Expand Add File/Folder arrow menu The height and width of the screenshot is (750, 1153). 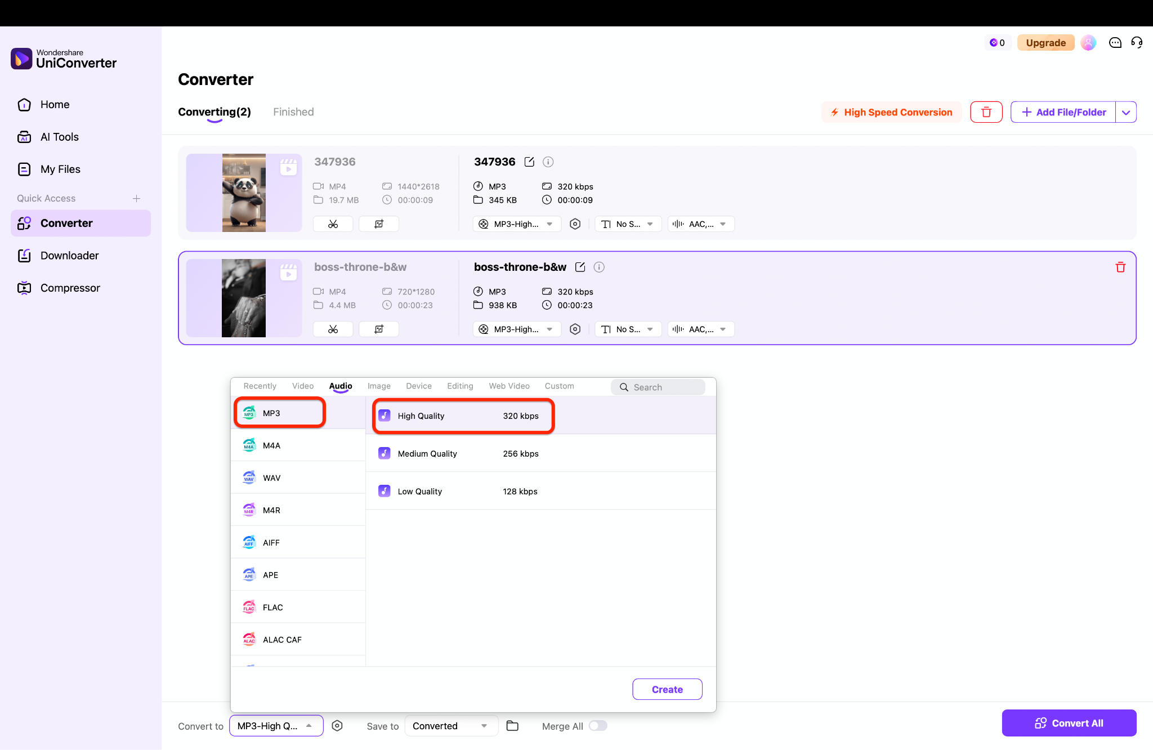pos(1126,112)
